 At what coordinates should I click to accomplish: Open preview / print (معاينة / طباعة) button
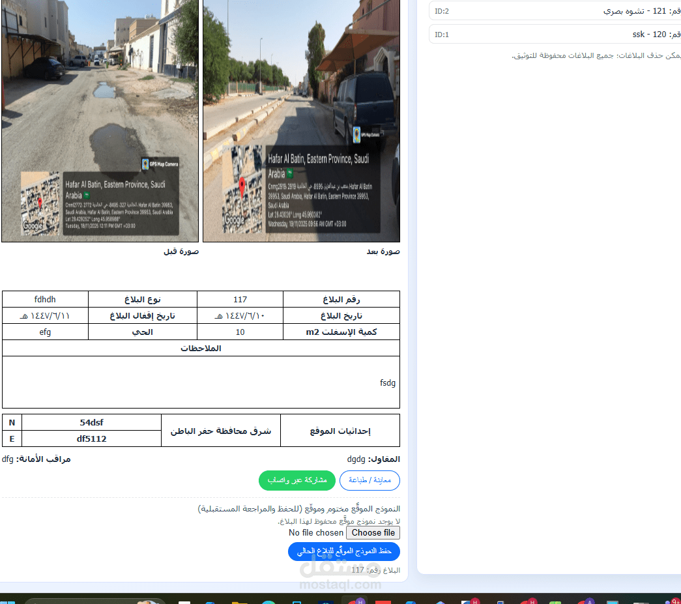coord(369,480)
